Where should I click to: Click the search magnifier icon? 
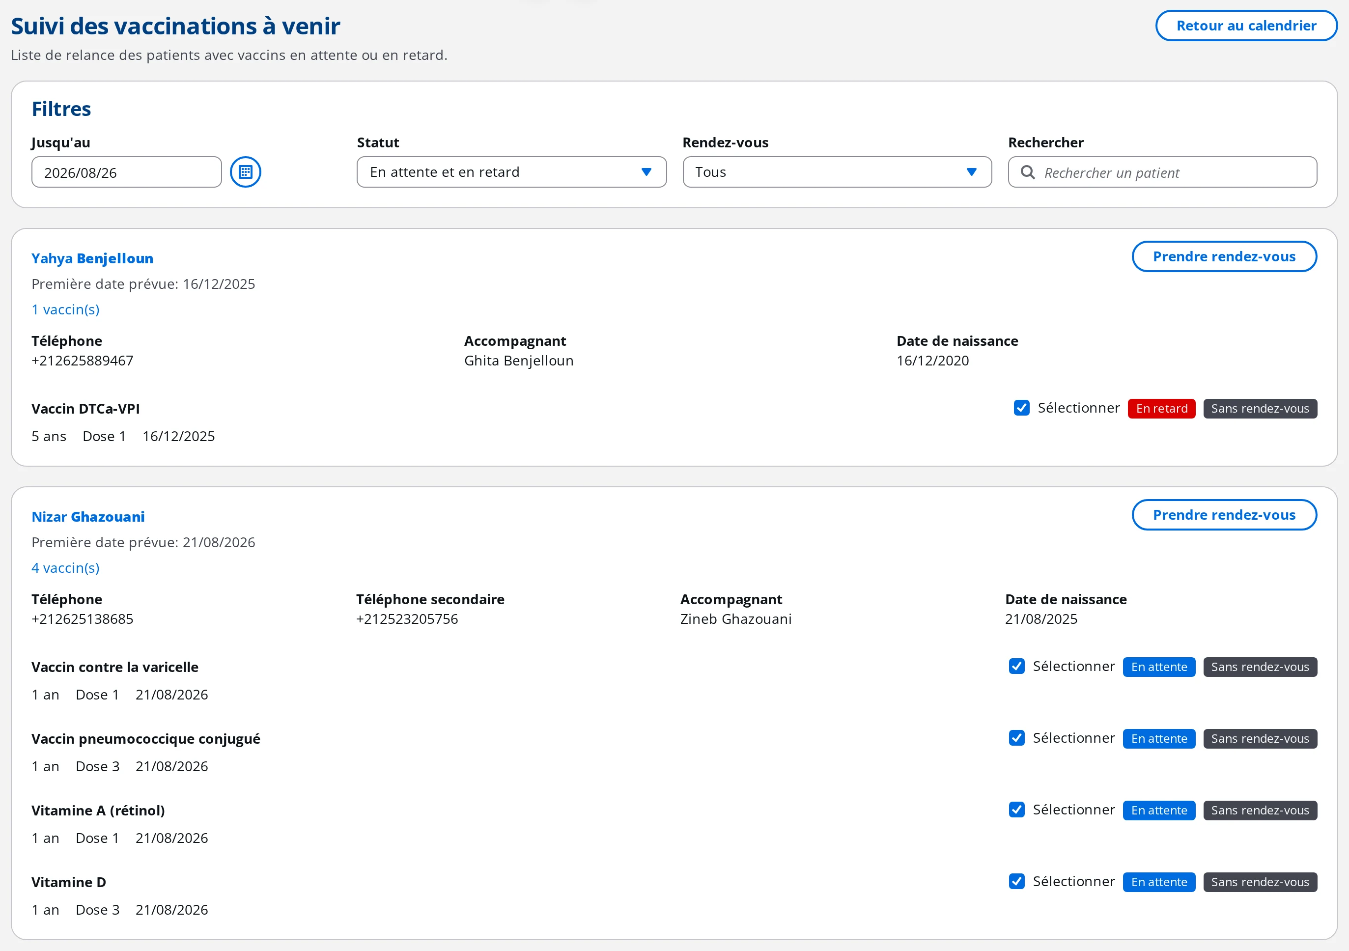pyautogui.click(x=1028, y=172)
